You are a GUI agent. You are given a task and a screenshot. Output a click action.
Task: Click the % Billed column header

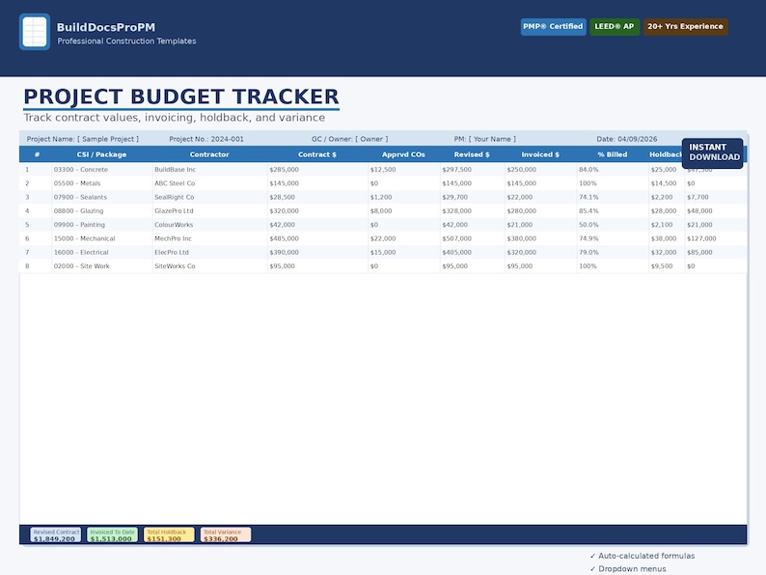click(613, 154)
